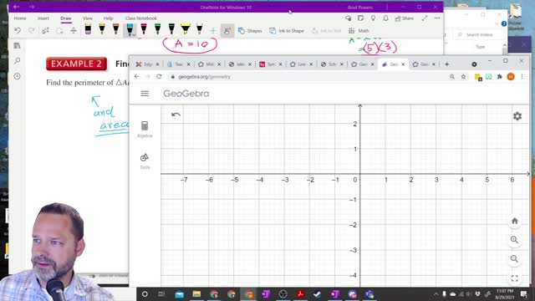This screenshot has height=301, width=535.
Task: Open Chrome zoom magnifier in address bar
Action: (x=452, y=76)
